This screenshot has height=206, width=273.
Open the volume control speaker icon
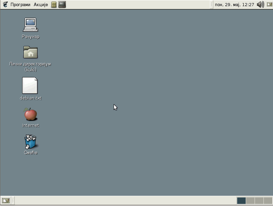click(260, 4)
